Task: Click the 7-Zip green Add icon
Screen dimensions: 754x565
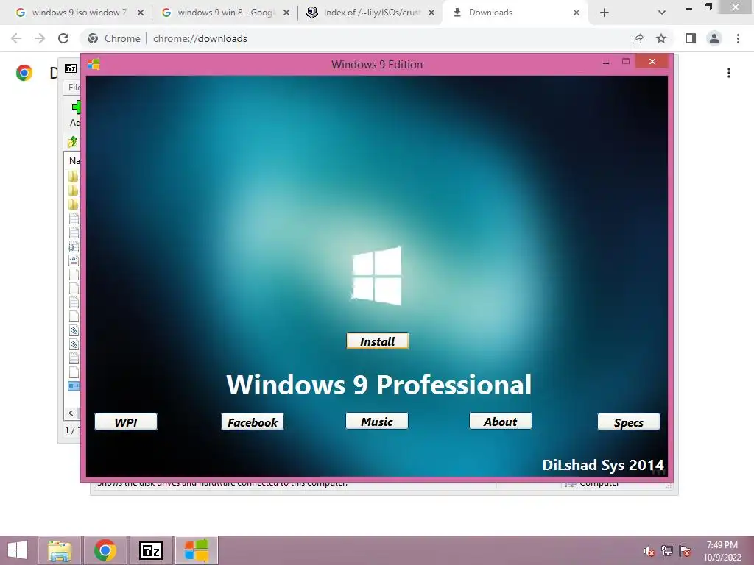Action: pyautogui.click(x=76, y=107)
